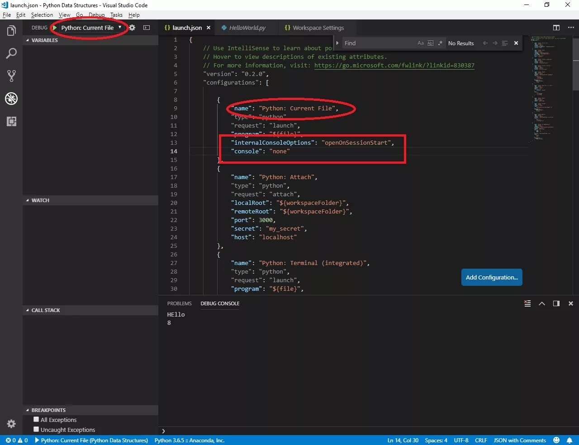The image size is (579, 445).
Task: Collapse the Watch section
Action: coord(90,200)
